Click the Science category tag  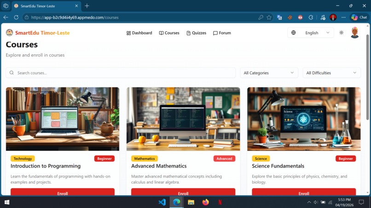click(x=261, y=159)
